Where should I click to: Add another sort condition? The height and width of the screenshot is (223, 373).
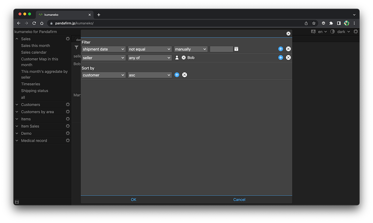(x=177, y=75)
